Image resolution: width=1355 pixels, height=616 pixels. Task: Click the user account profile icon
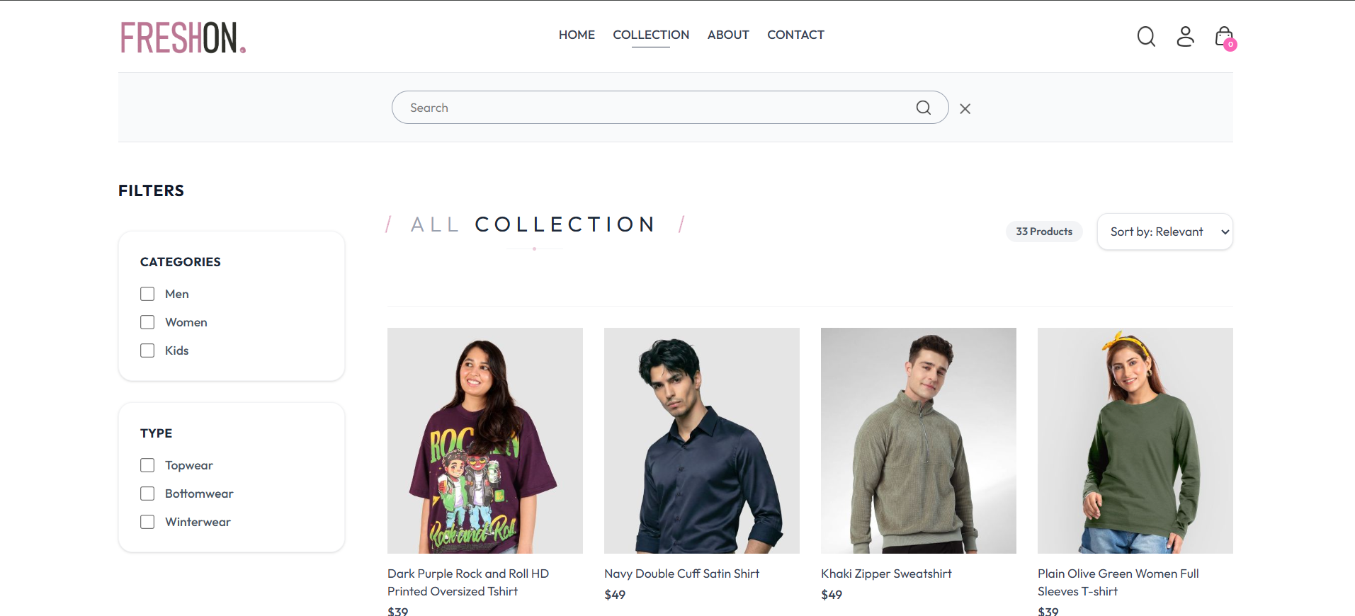pos(1185,36)
